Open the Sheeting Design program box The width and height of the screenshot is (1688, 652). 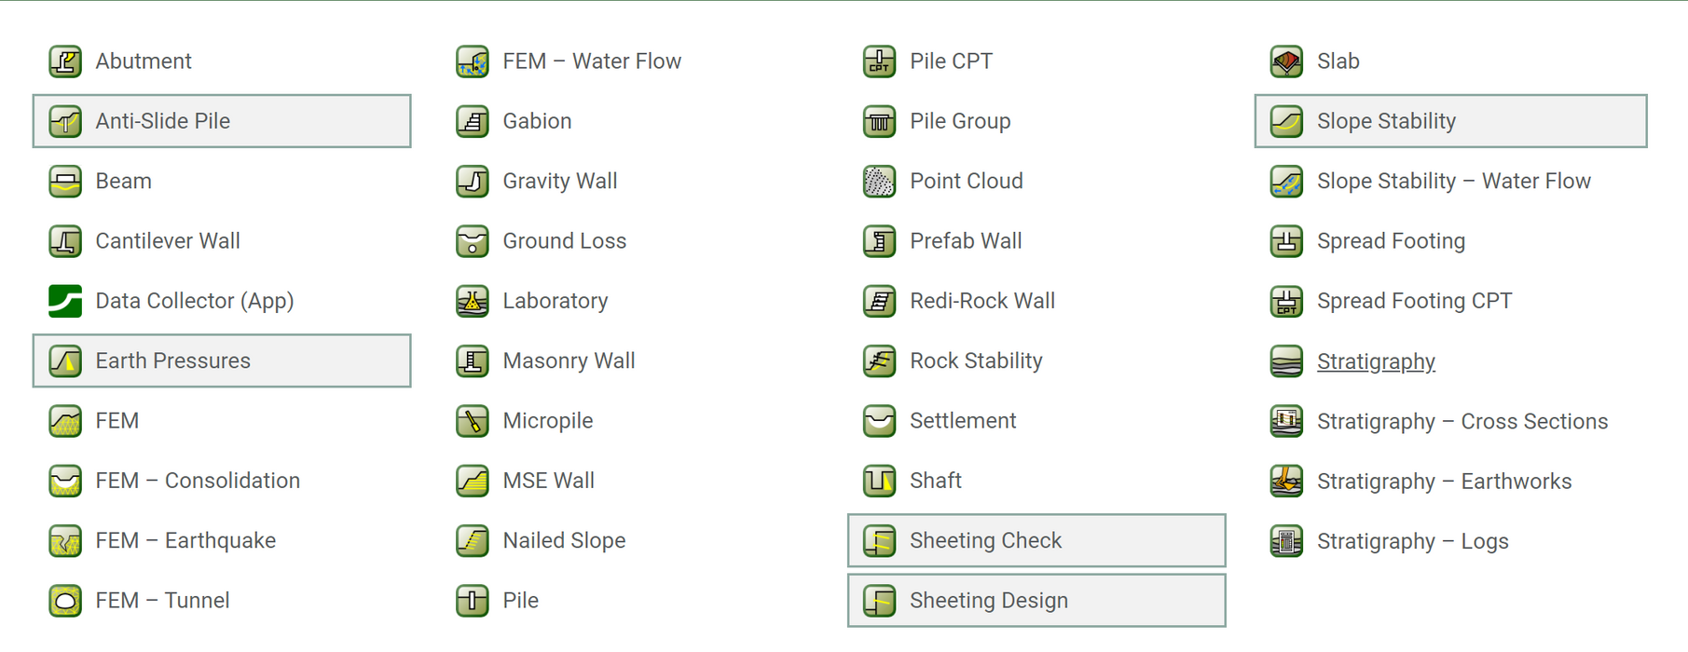tap(1036, 601)
